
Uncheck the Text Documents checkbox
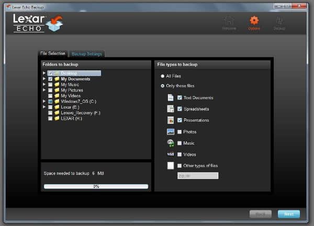[x=180, y=98]
